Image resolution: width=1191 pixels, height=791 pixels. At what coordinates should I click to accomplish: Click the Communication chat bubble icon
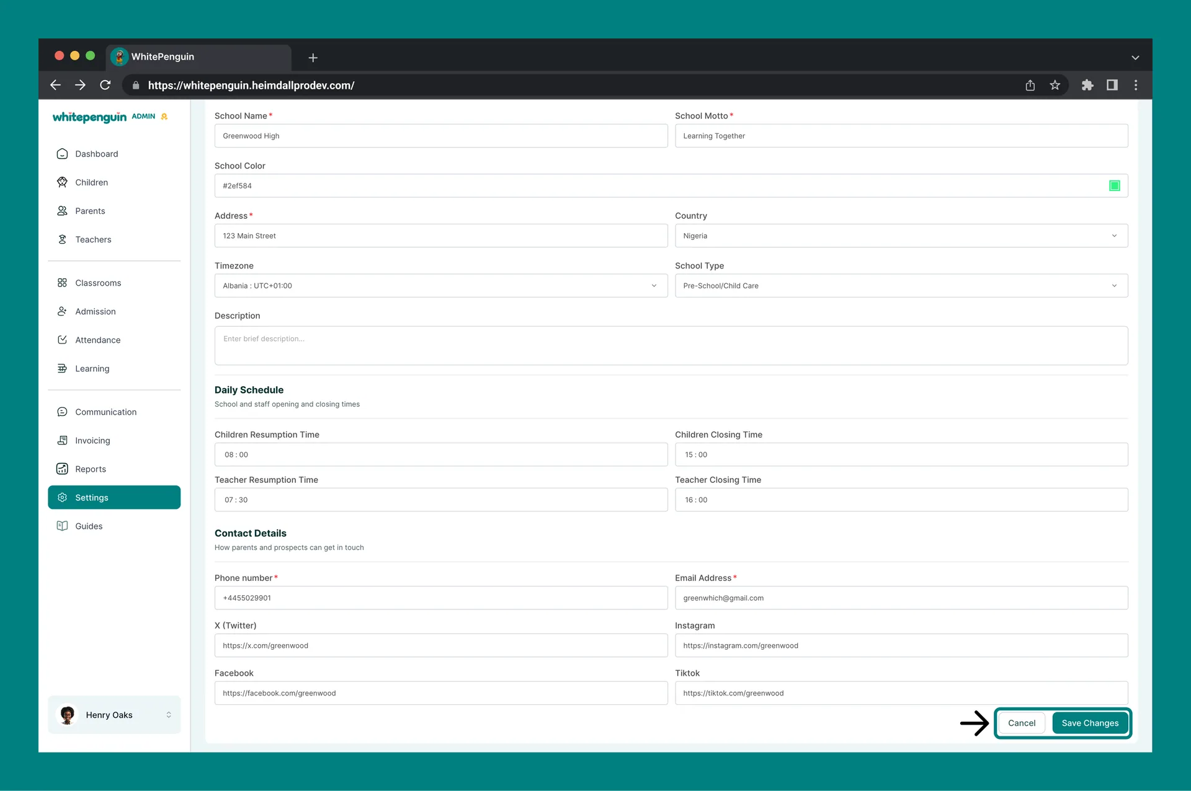pyautogui.click(x=62, y=412)
